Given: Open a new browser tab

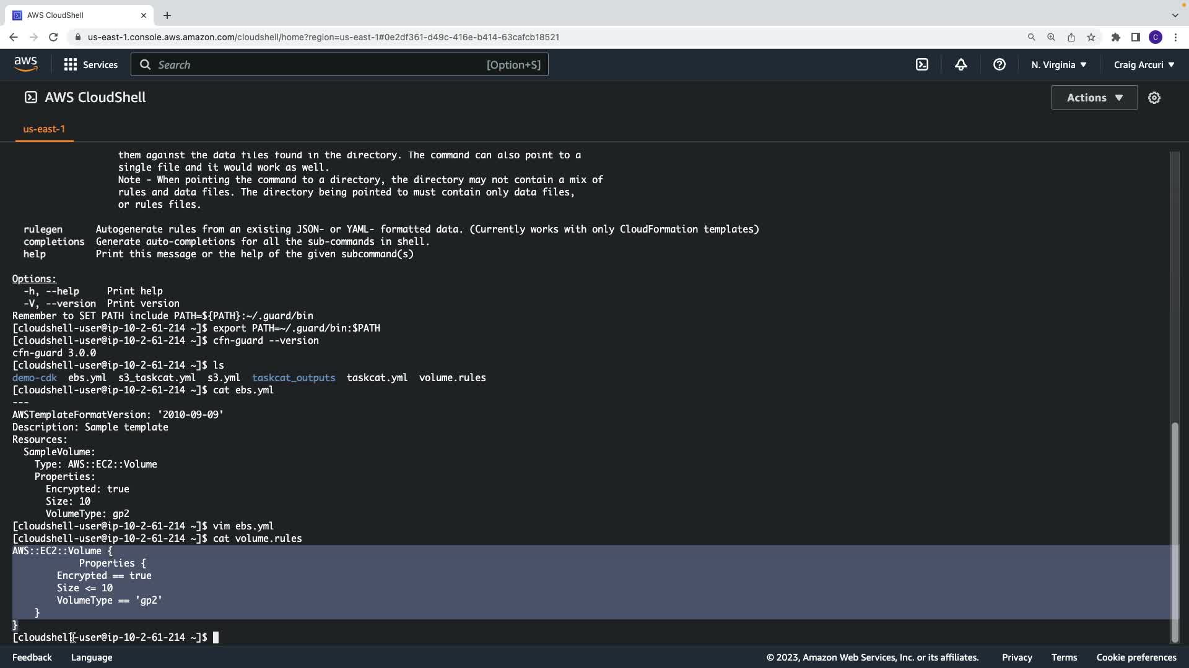Looking at the screenshot, I should click(167, 15).
